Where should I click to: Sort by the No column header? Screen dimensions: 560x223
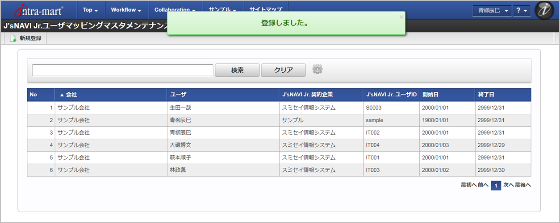click(x=41, y=95)
